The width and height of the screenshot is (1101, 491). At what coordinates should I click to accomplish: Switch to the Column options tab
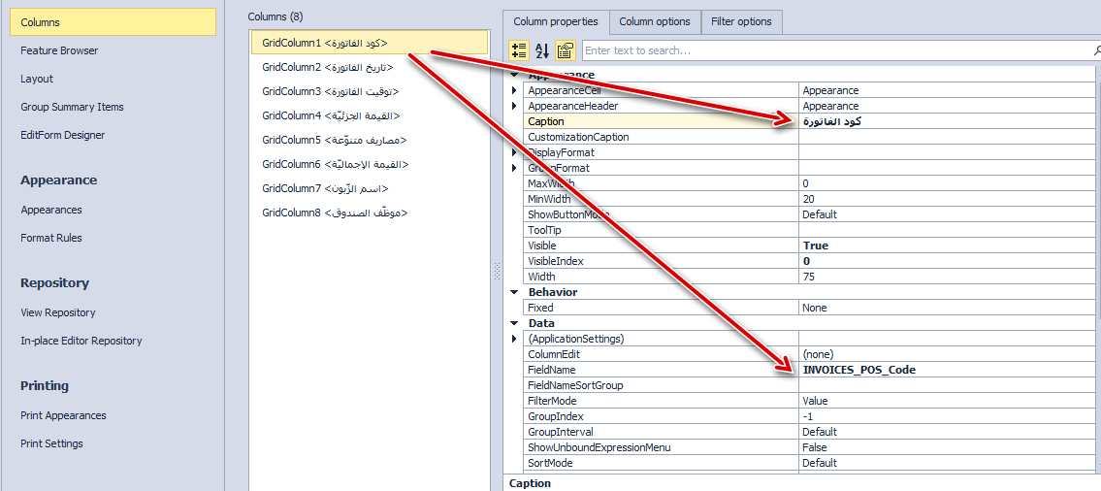[x=655, y=21]
